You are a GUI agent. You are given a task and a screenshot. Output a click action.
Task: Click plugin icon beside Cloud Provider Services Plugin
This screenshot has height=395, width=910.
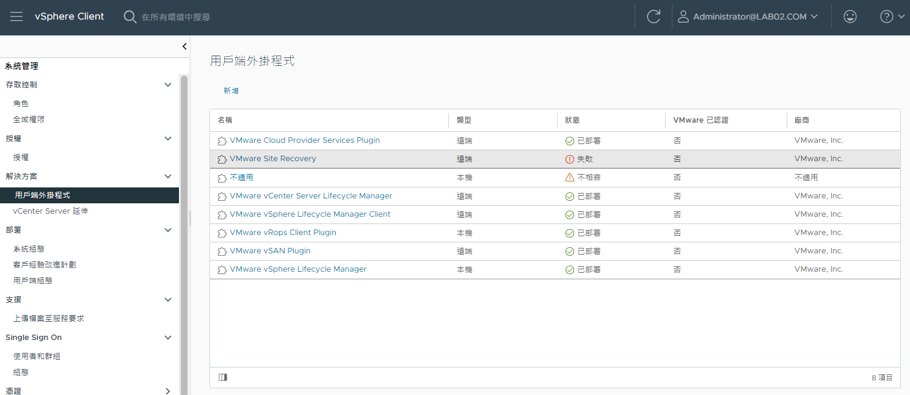click(222, 141)
